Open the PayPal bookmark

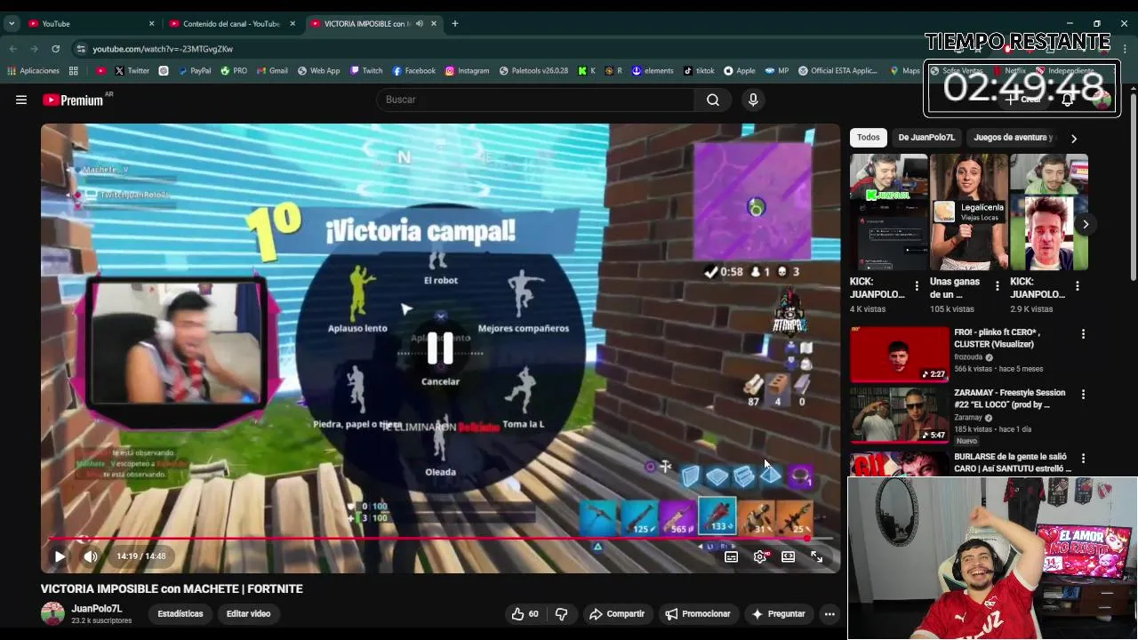195,71
